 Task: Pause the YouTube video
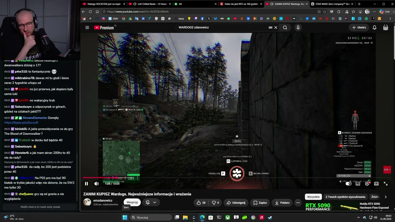click(86, 184)
